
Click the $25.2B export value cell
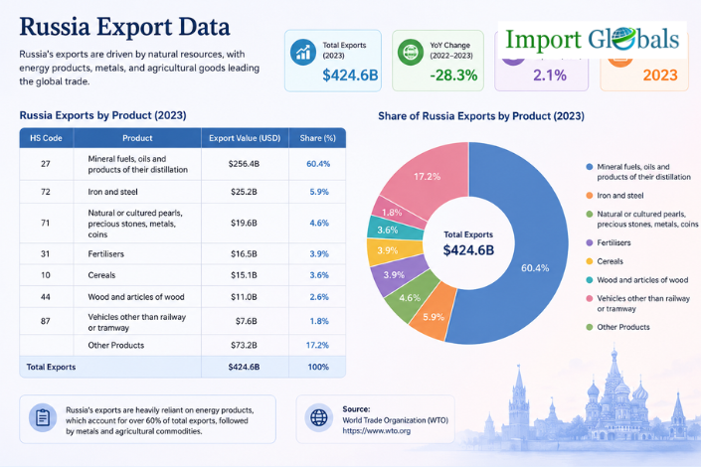(x=244, y=192)
